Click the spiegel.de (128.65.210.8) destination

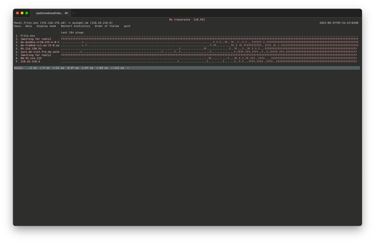[x=92, y=23]
